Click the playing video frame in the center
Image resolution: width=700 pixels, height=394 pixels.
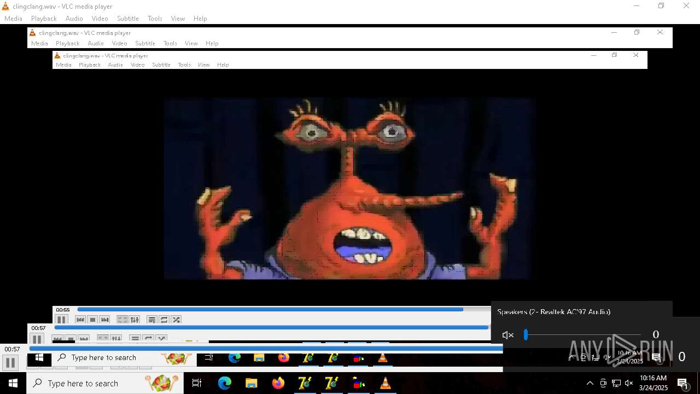pos(349,189)
